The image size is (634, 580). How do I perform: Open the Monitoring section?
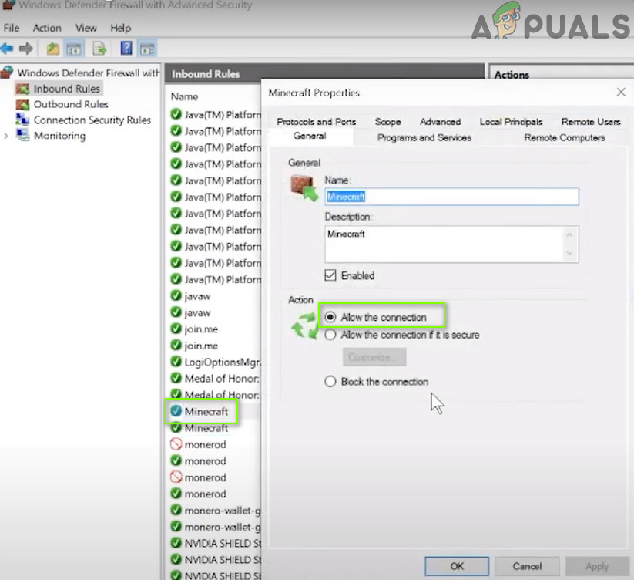(x=59, y=136)
